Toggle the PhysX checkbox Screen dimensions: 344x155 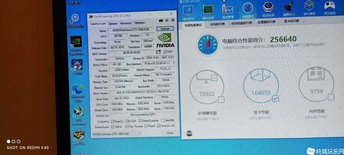tap(146, 126)
